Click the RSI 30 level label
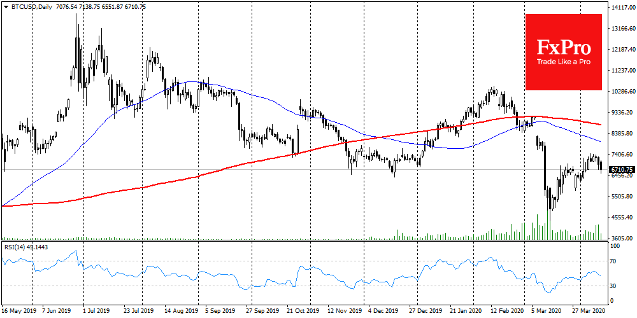Image resolution: width=637 pixels, height=318 pixels. pos(613,285)
